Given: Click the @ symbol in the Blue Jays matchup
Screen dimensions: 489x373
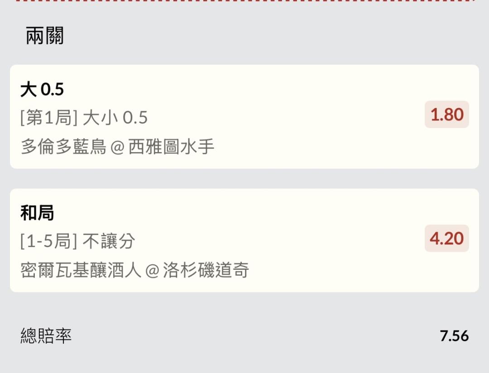Looking at the screenshot, I should point(117,147).
